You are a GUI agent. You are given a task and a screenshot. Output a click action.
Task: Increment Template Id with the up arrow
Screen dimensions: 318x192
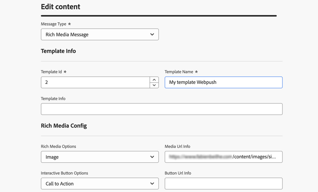(x=154, y=80)
